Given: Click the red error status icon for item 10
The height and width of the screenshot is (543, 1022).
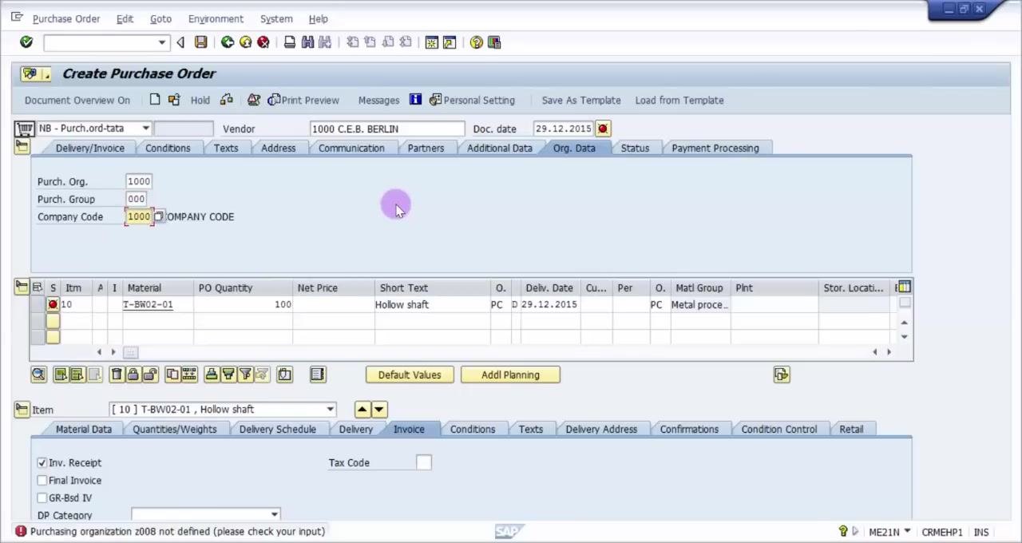Looking at the screenshot, I should tap(53, 304).
